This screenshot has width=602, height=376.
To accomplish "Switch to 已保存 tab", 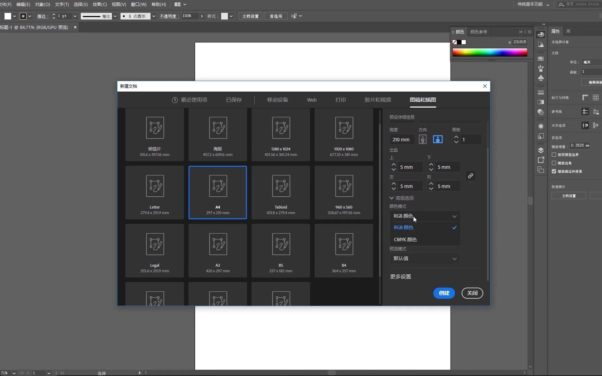I will 234,100.
